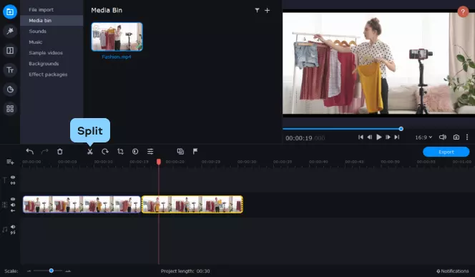Open the Titles text tab
This screenshot has width=475, height=277.
pos(10,70)
